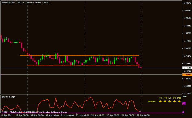
Task: Click the 21 Apr 00:00 time label
Action: click(x=68, y=115)
